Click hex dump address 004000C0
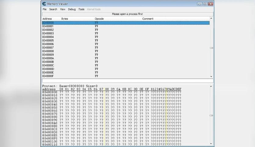Image resolution: width=255 pixels, height=147 pixels. (x=50, y=129)
